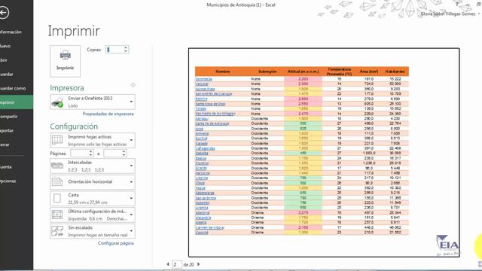Image resolution: width=482 pixels, height=271 pixels.
Task: Open the printer selection dropdown
Action: pyautogui.click(x=93, y=102)
